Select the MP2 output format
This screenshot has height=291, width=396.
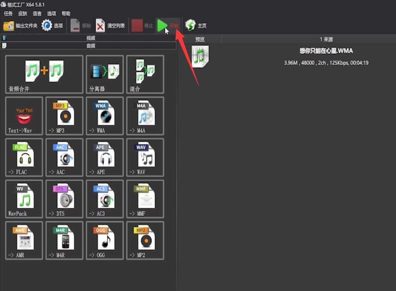pyautogui.click(x=145, y=241)
